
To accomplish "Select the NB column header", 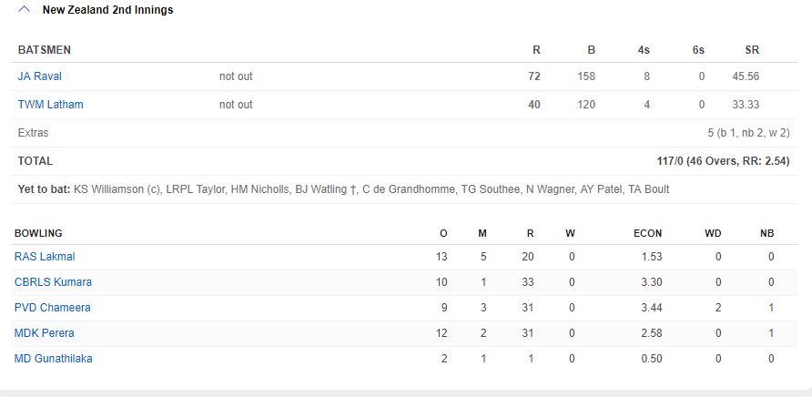I will [x=767, y=234].
